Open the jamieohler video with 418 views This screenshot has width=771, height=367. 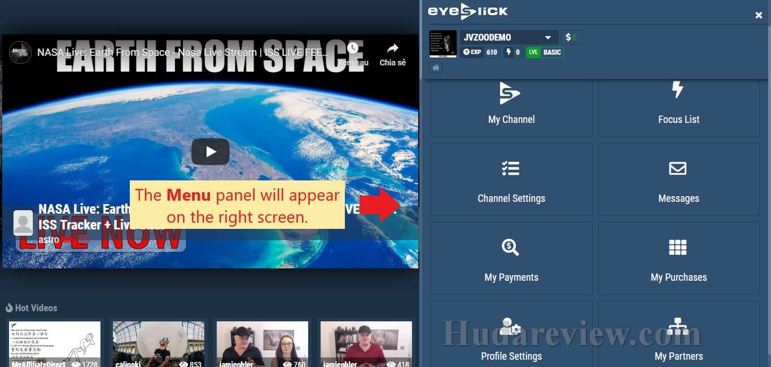click(366, 344)
